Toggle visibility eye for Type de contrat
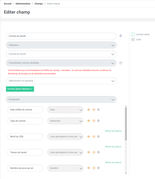 click(89, 121)
